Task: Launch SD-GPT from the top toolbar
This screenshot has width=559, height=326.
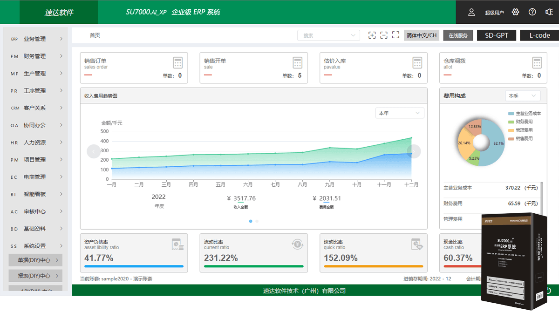Action: coord(496,35)
